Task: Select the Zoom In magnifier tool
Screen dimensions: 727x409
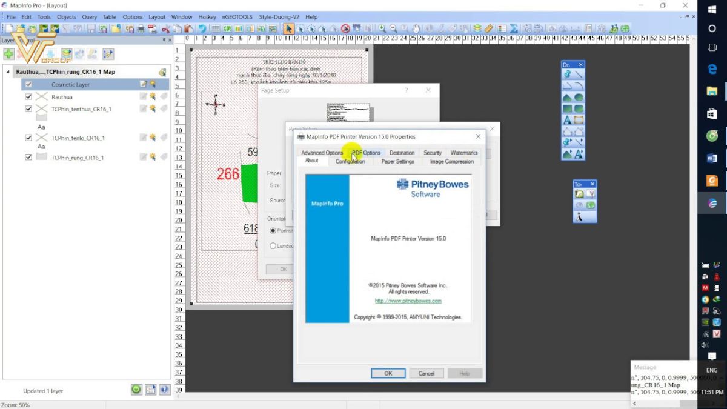Action: pos(382,28)
